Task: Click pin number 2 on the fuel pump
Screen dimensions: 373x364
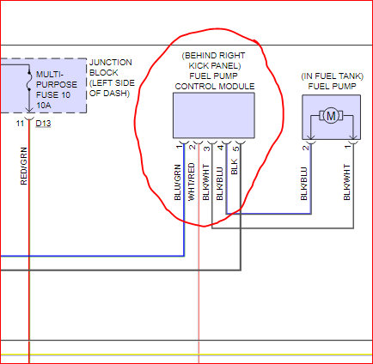Action: [x=306, y=148]
